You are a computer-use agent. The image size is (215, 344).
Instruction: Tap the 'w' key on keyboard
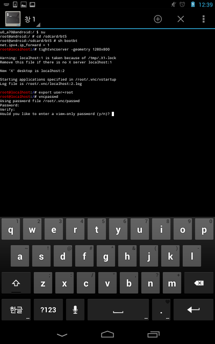(x=32, y=229)
